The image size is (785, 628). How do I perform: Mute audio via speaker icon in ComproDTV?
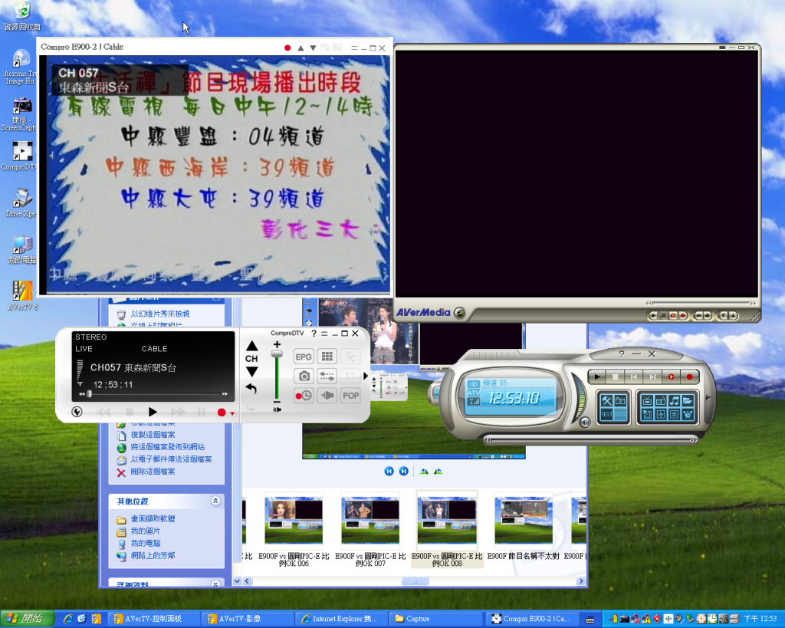pos(277,409)
